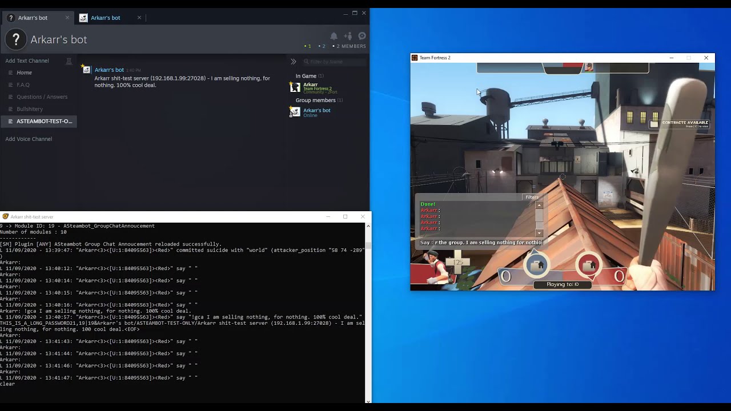Click the Team Fortress 2 window title icon
The height and width of the screenshot is (411, 731).
pyautogui.click(x=415, y=58)
